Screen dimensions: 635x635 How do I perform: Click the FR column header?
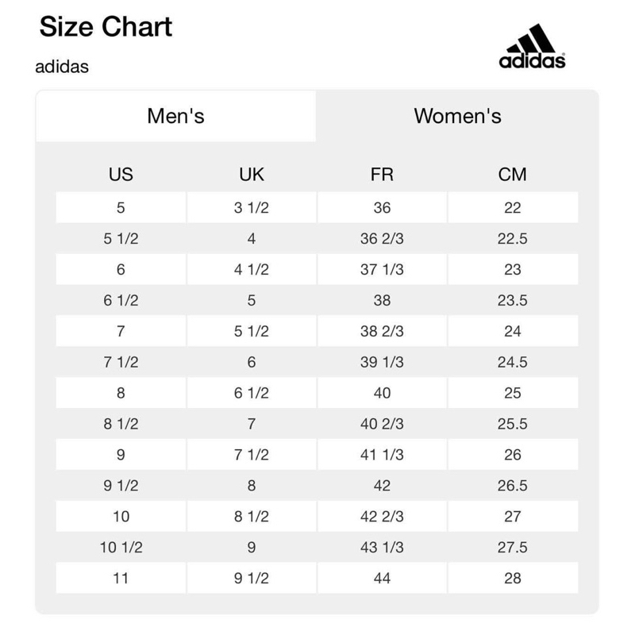[382, 175]
